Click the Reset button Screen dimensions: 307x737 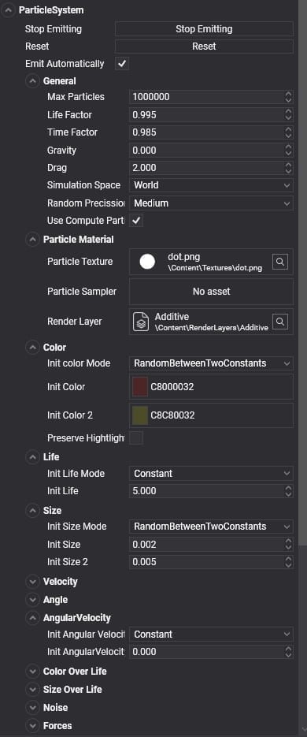coord(204,47)
